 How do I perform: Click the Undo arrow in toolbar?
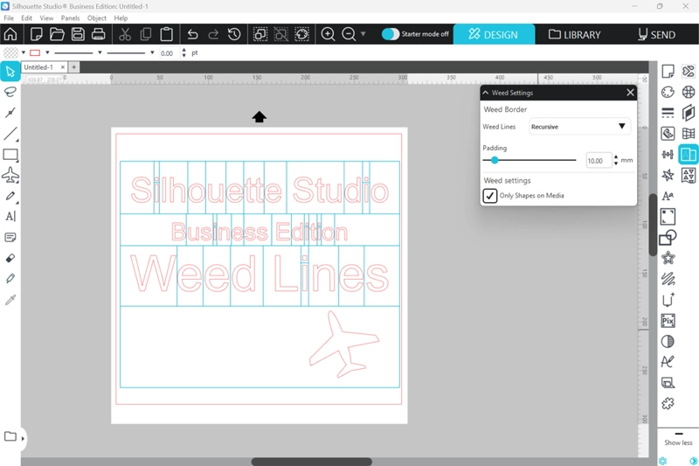(x=192, y=34)
